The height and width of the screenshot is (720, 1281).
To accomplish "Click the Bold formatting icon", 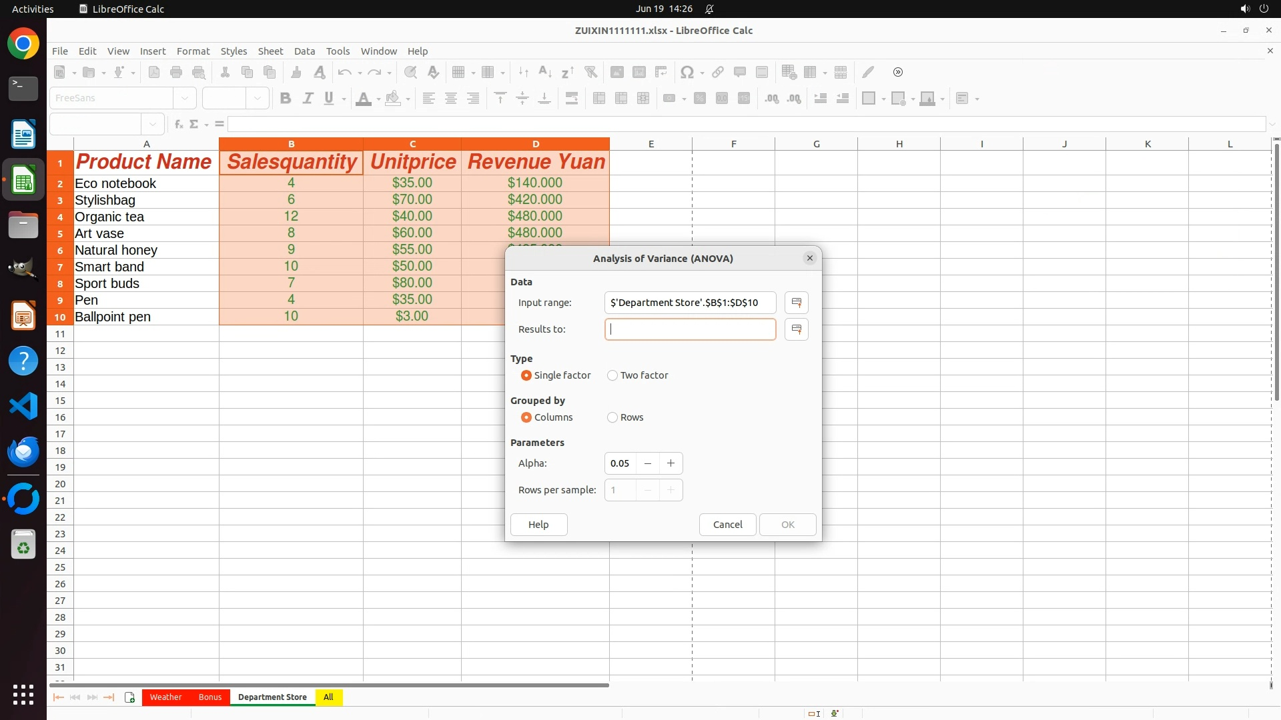I will (x=286, y=99).
